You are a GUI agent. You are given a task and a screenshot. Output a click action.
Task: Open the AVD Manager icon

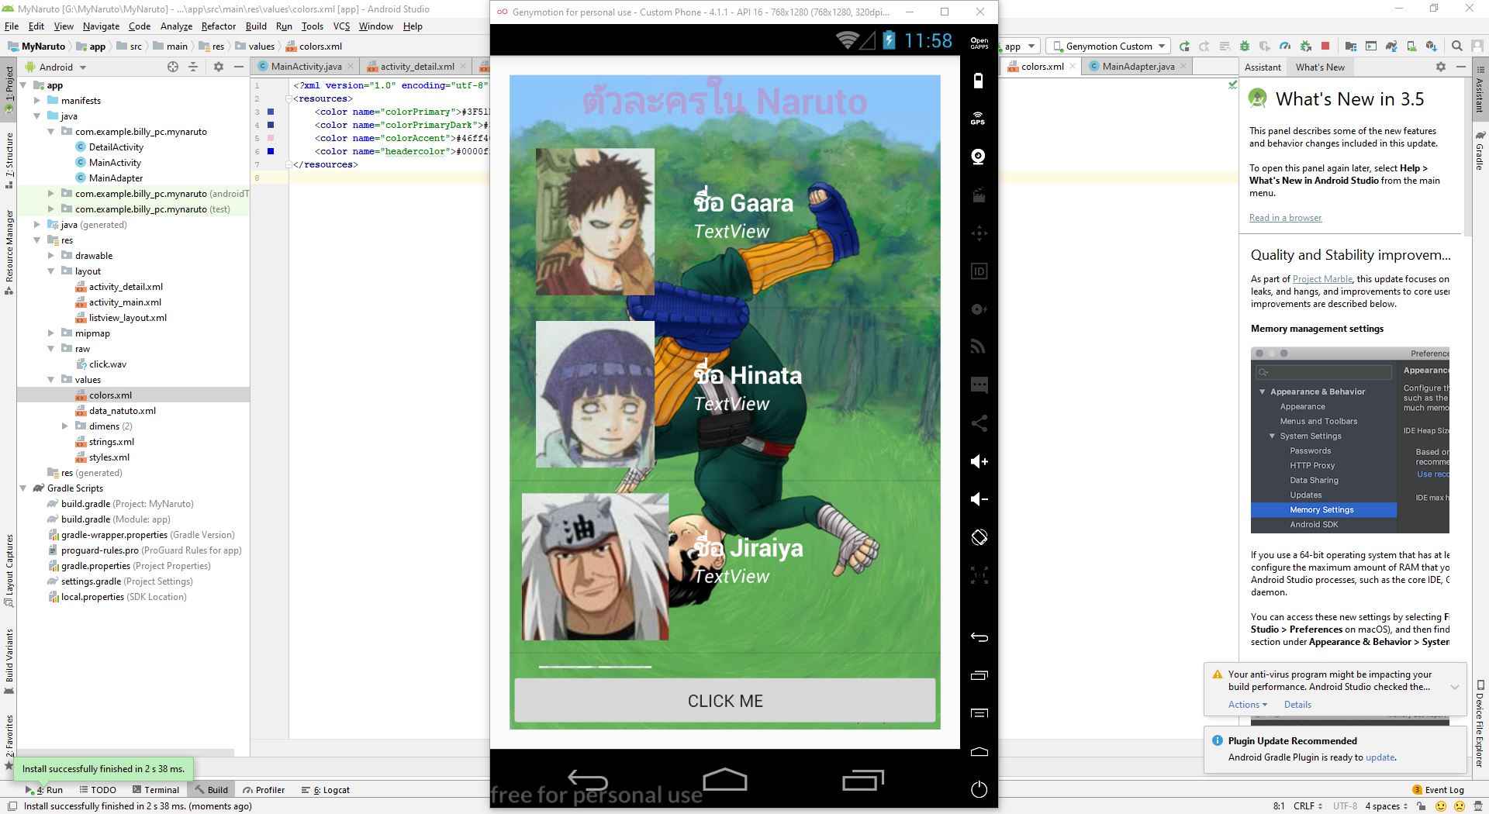tap(1411, 47)
